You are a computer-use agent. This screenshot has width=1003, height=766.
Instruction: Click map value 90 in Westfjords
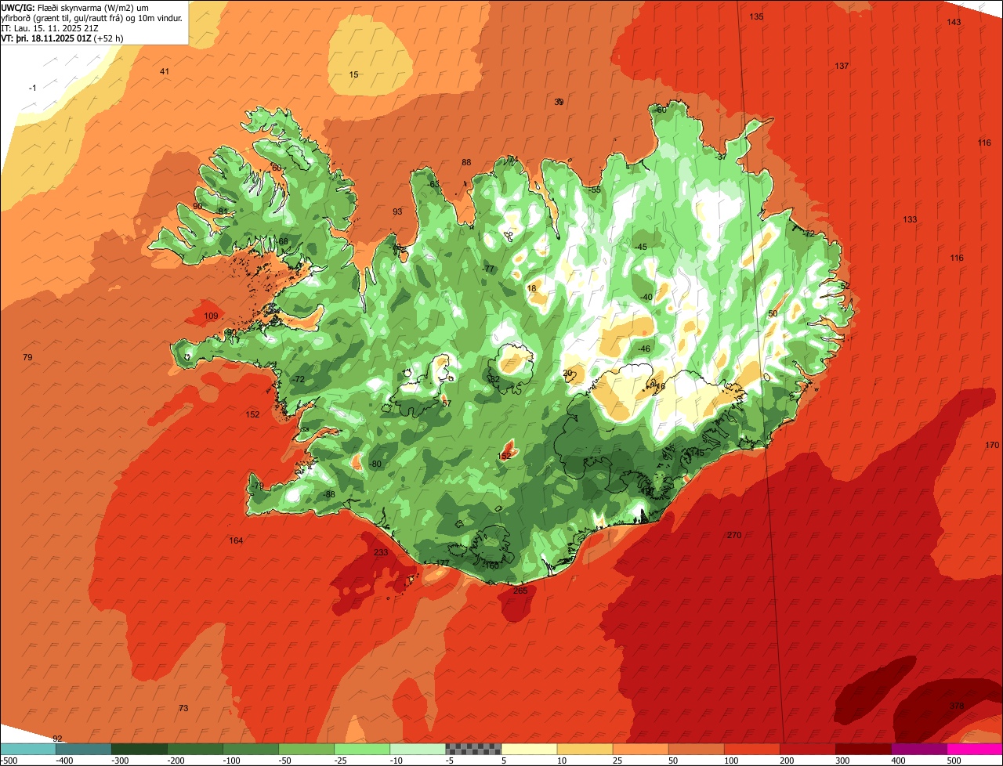[x=197, y=206]
